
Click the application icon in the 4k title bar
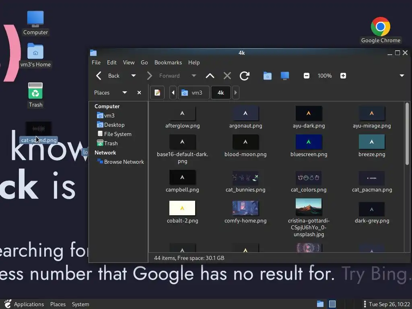[x=93, y=53]
